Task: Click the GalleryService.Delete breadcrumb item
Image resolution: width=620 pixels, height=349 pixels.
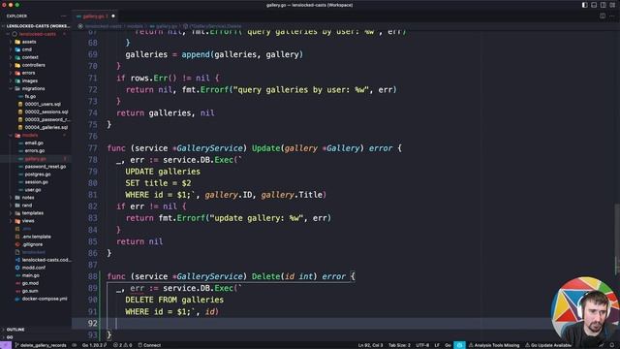Action: tap(212, 26)
